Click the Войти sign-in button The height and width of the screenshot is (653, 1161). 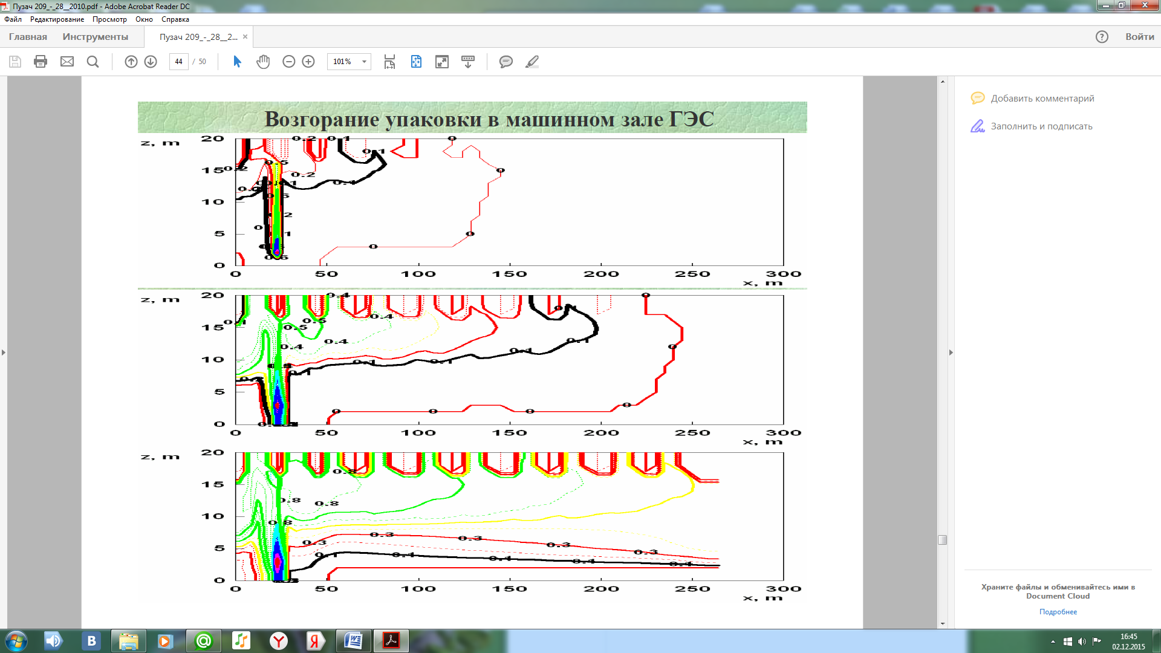pyautogui.click(x=1139, y=37)
